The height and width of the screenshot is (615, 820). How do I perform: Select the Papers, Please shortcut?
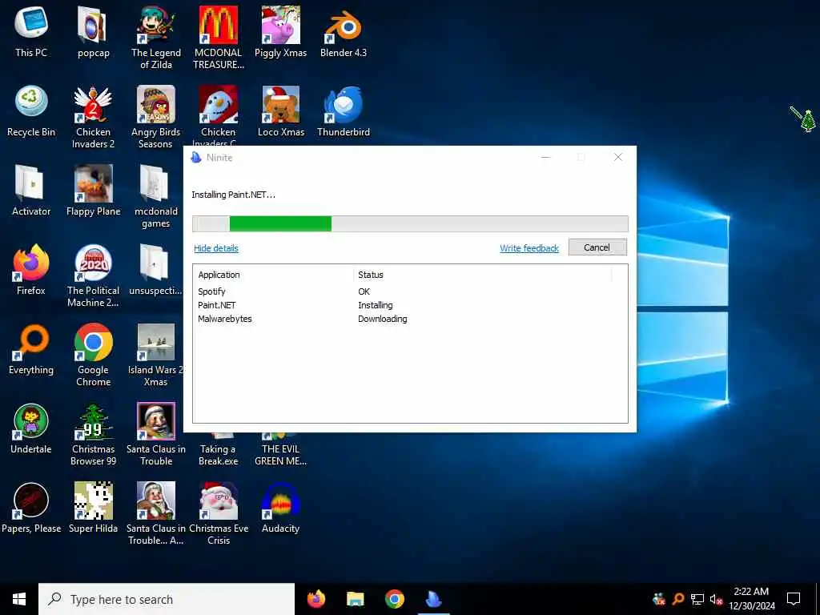[31, 508]
